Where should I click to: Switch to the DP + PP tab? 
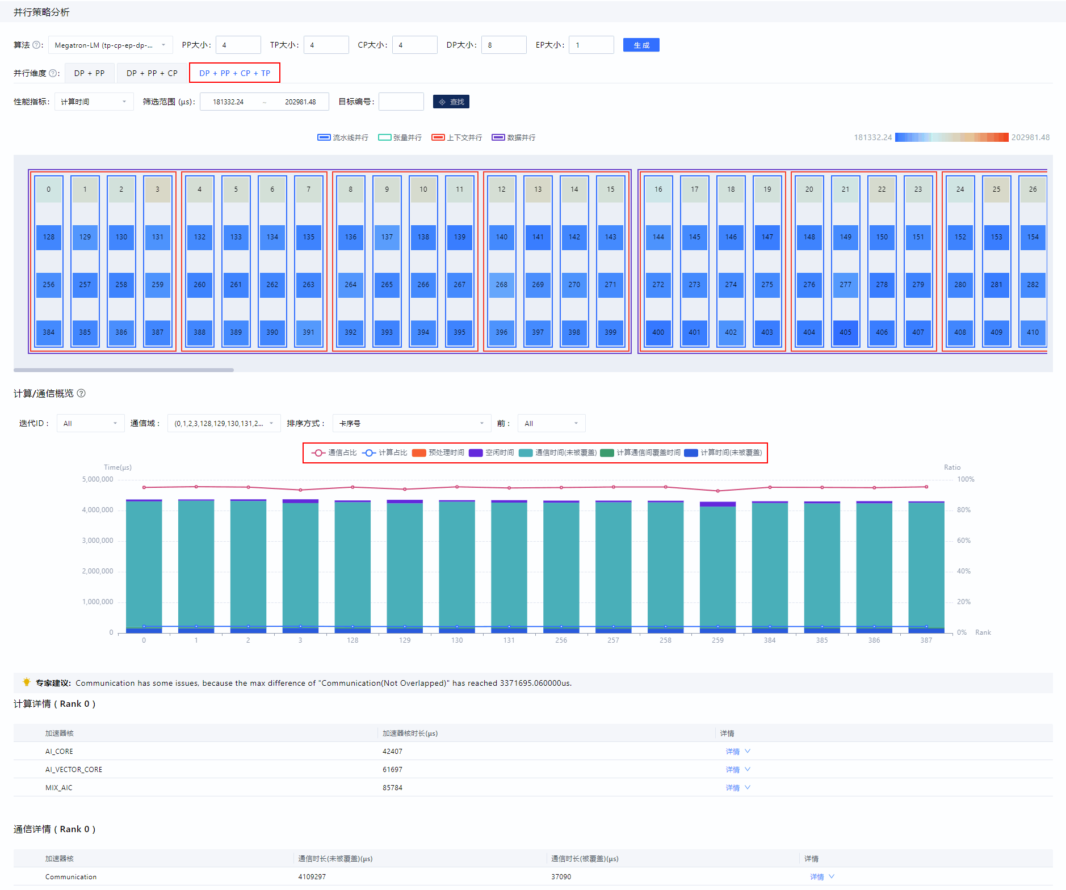(x=90, y=73)
